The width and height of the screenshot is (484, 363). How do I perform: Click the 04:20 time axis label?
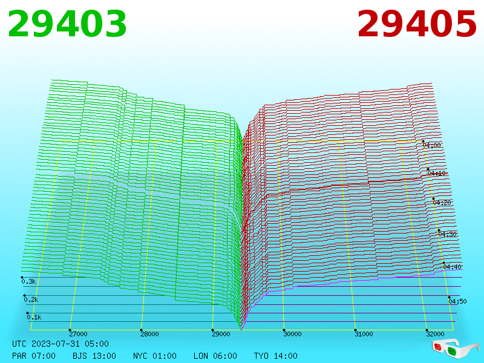coord(442,203)
